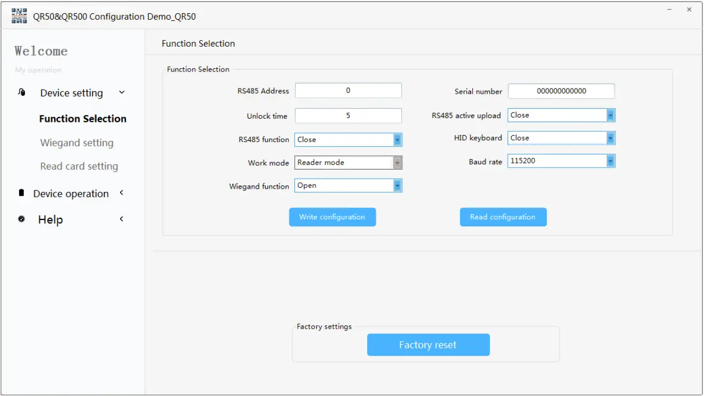Click the HID keyboard label

[x=478, y=138]
